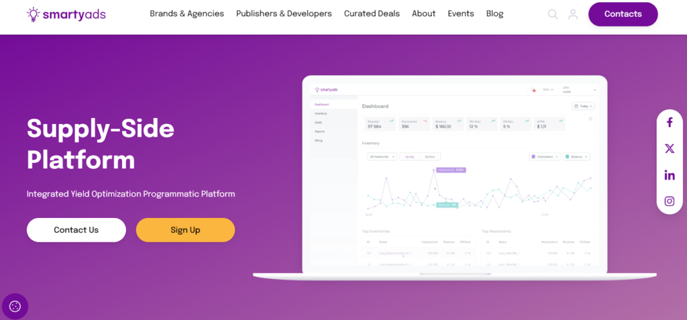687x320 pixels.
Task: Open the Brands & Agencies menu
Action: pyautogui.click(x=187, y=13)
